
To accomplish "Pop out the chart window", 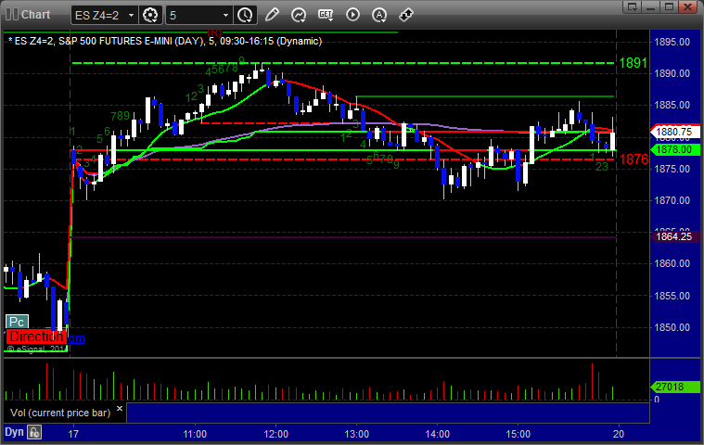I will (x=633, y=6).
